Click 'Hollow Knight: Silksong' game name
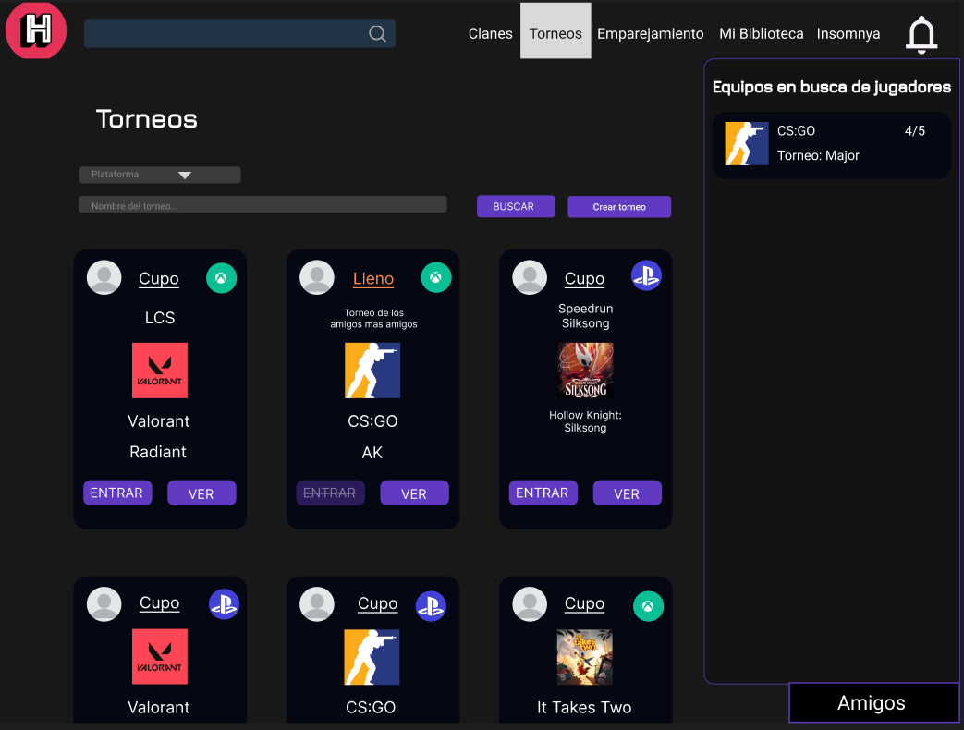 585,421
